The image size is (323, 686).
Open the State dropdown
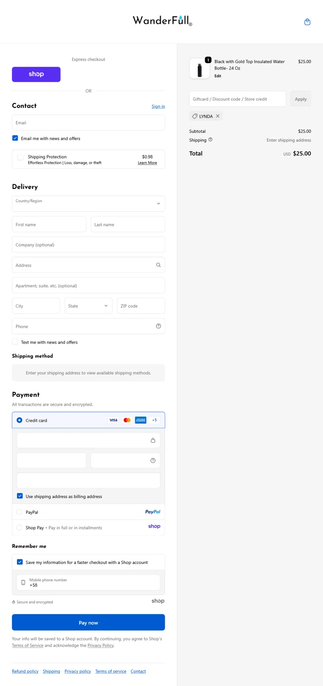(88, 306)
